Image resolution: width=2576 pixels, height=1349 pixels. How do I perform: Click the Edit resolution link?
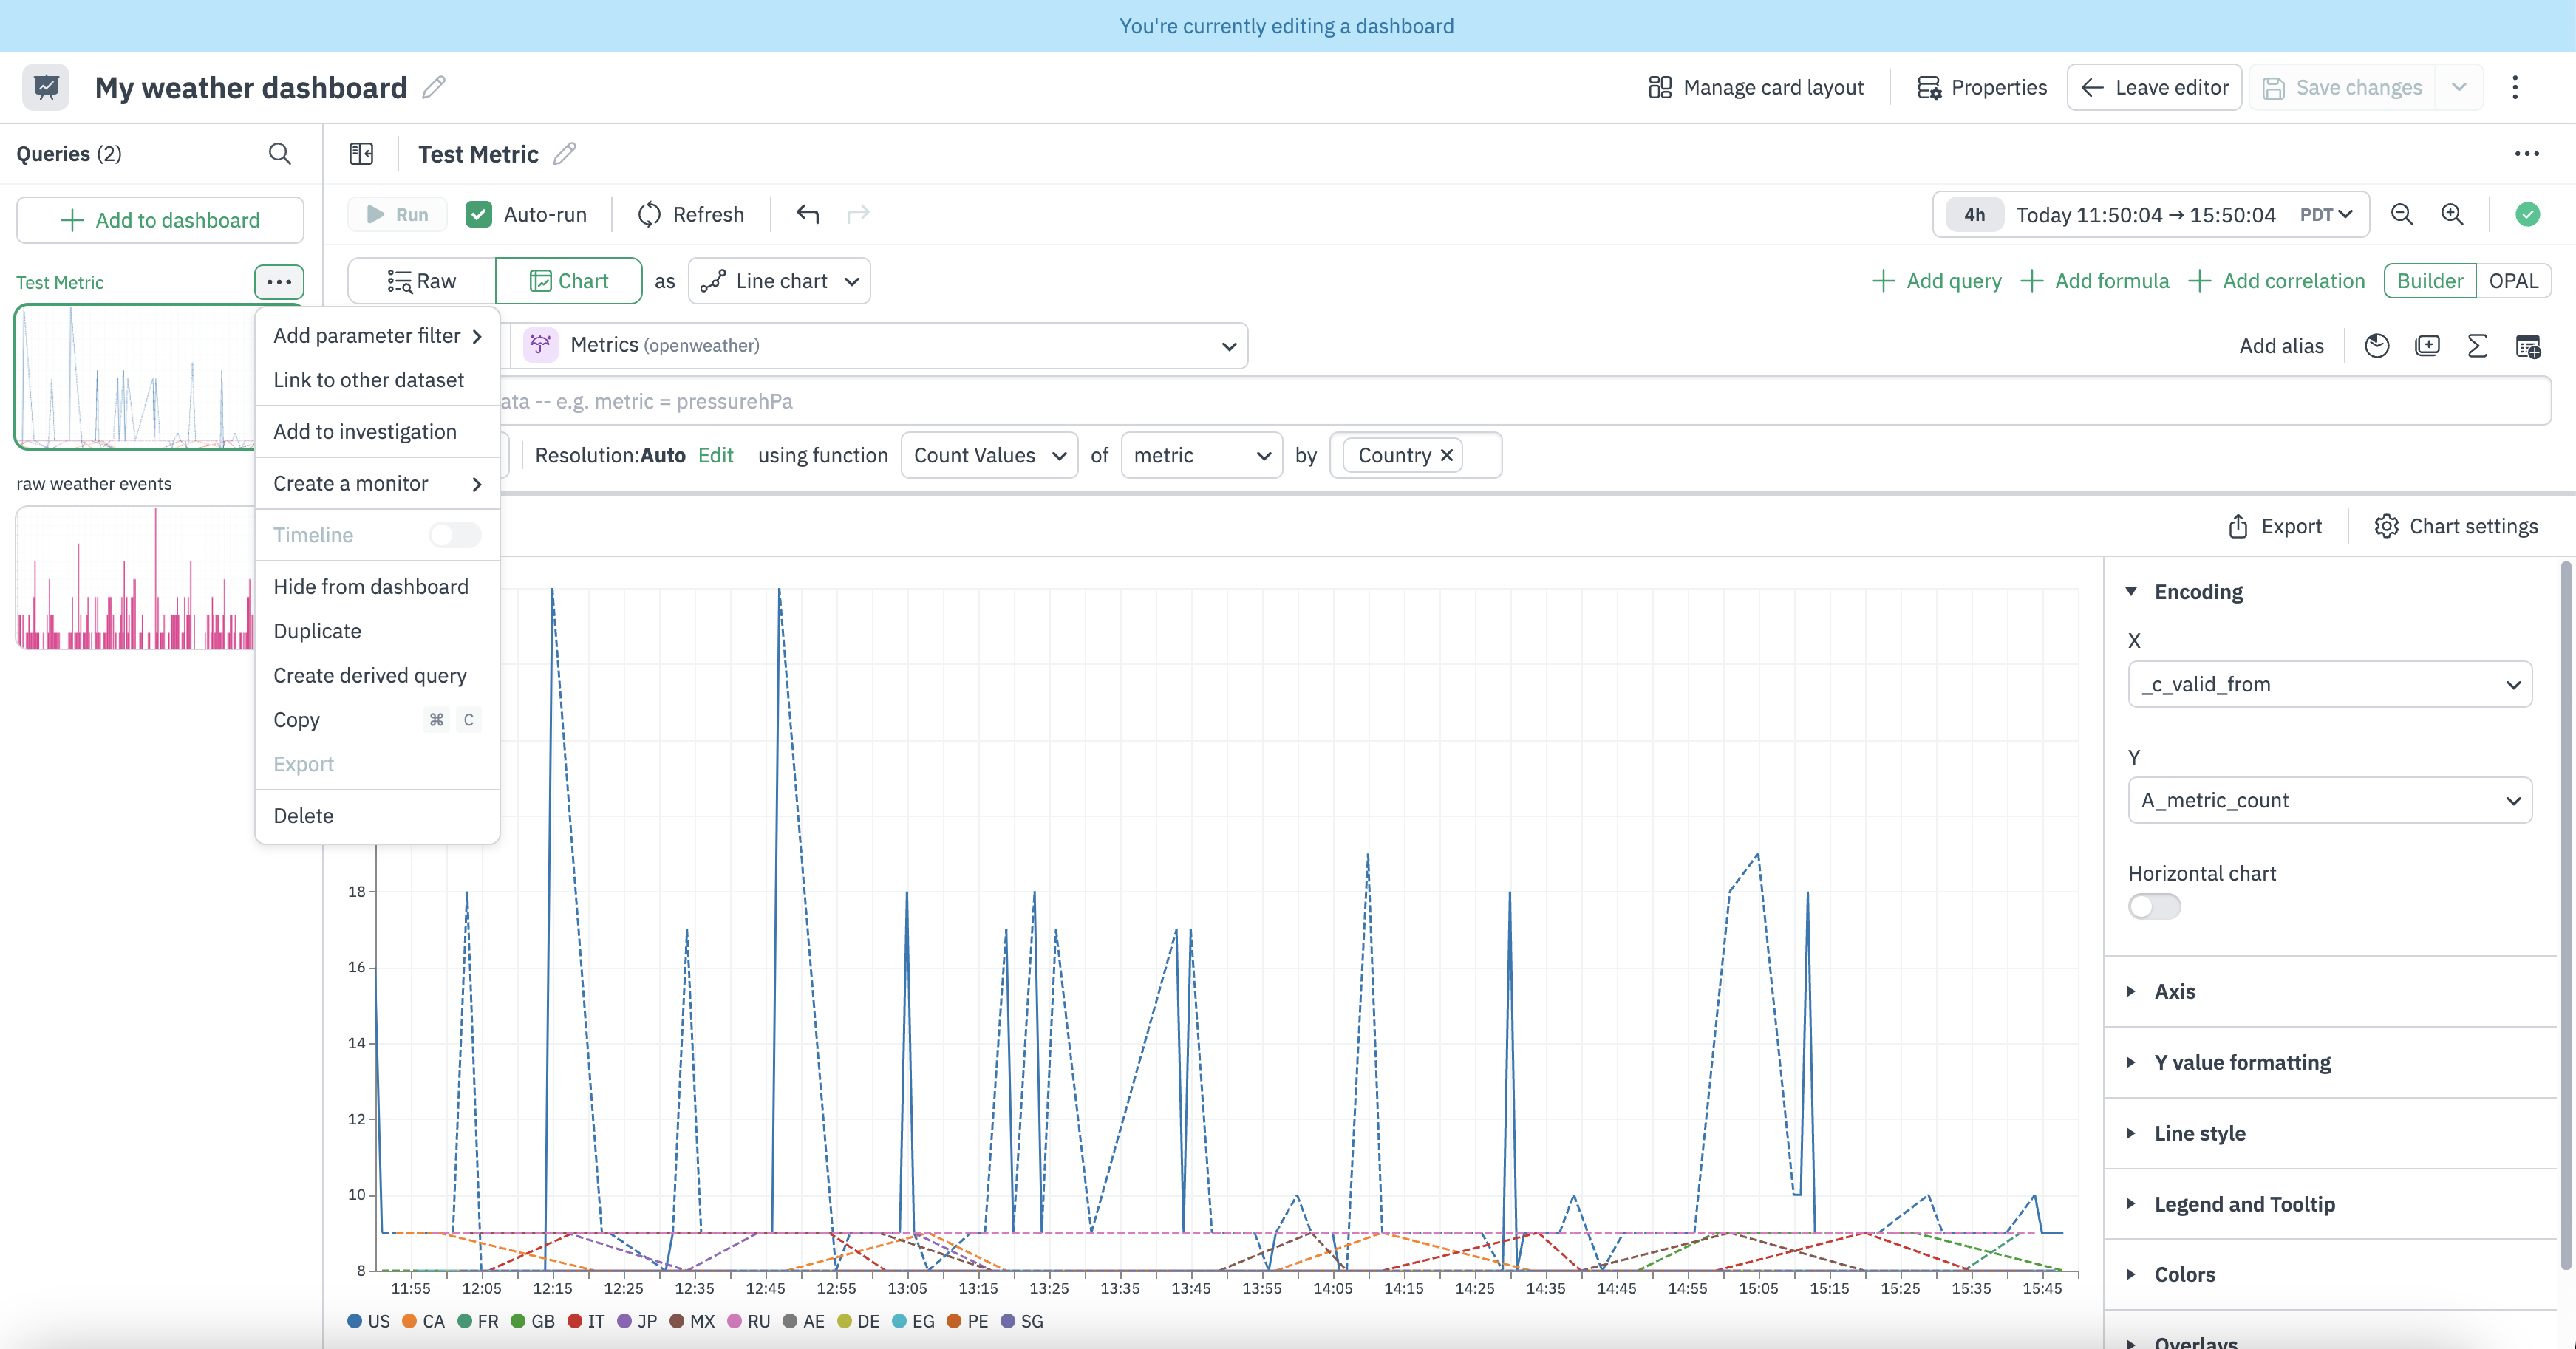point(715,455)
